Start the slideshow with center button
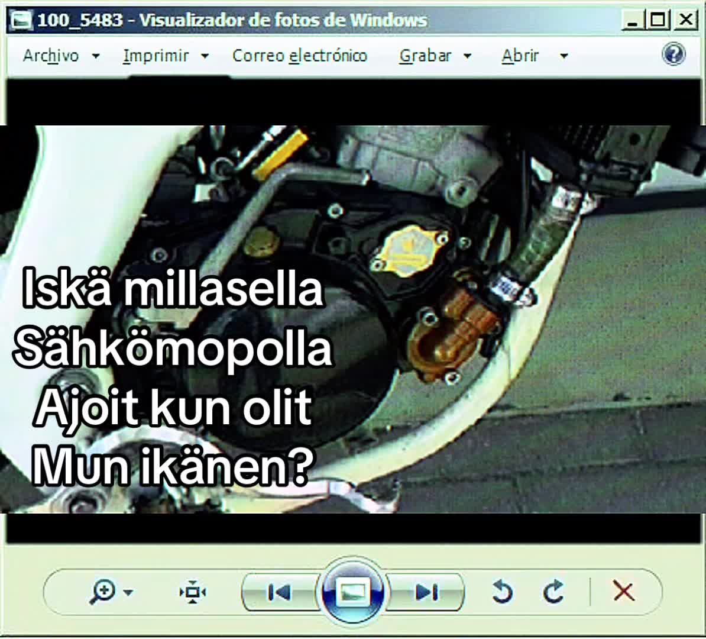Image resolution: width=706 pixels, height=639 pixels. pyautogui.click(x=352, y=591)
